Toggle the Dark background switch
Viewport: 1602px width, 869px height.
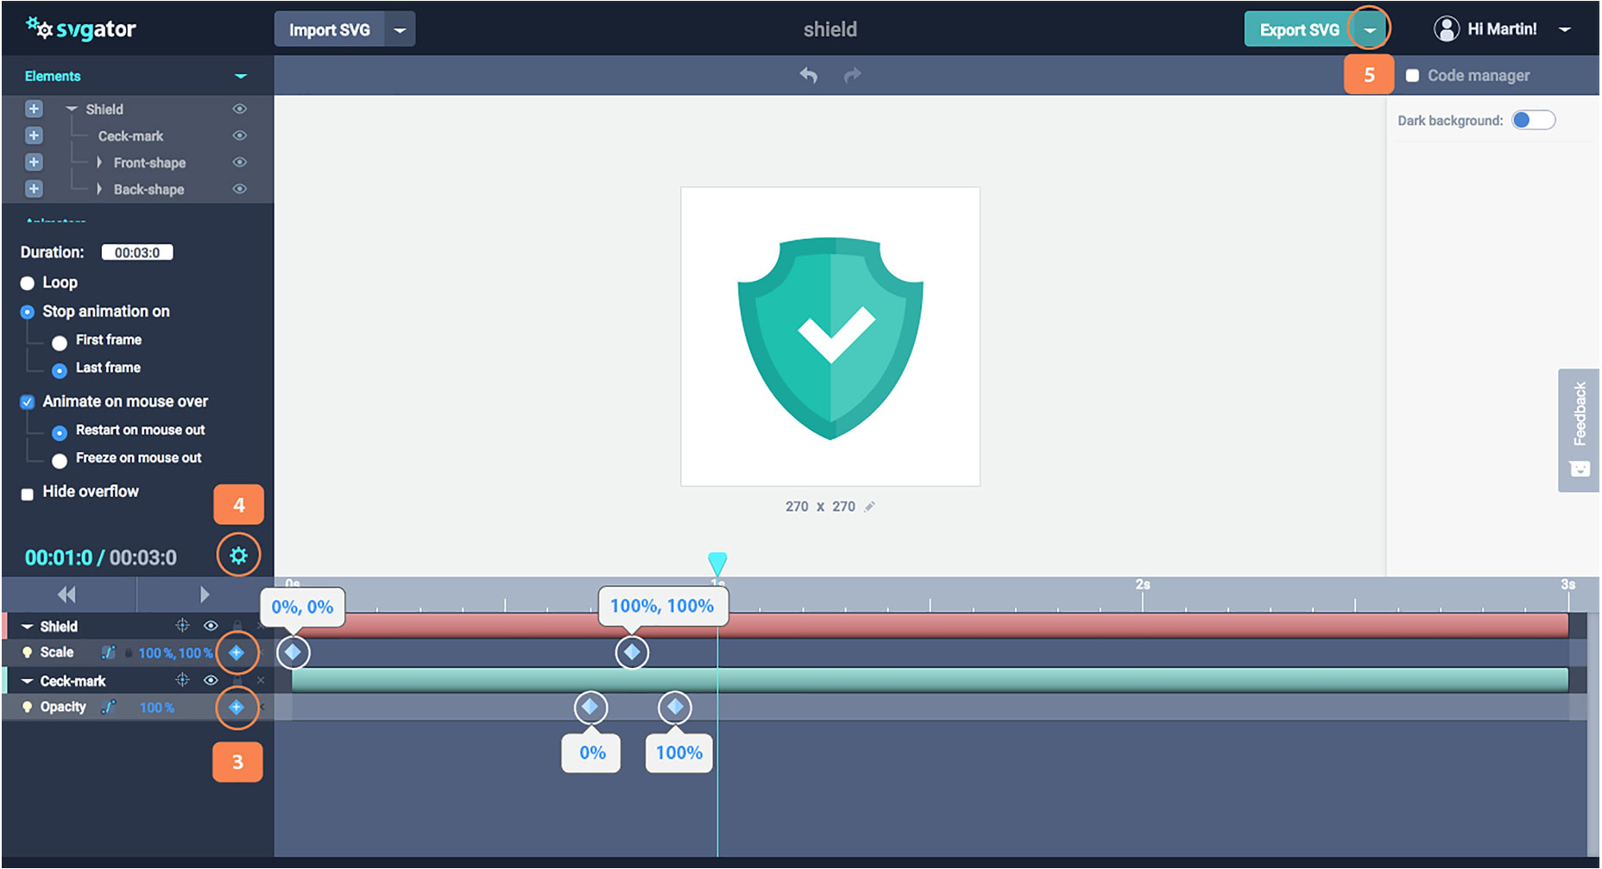[x=1533, y=120]
